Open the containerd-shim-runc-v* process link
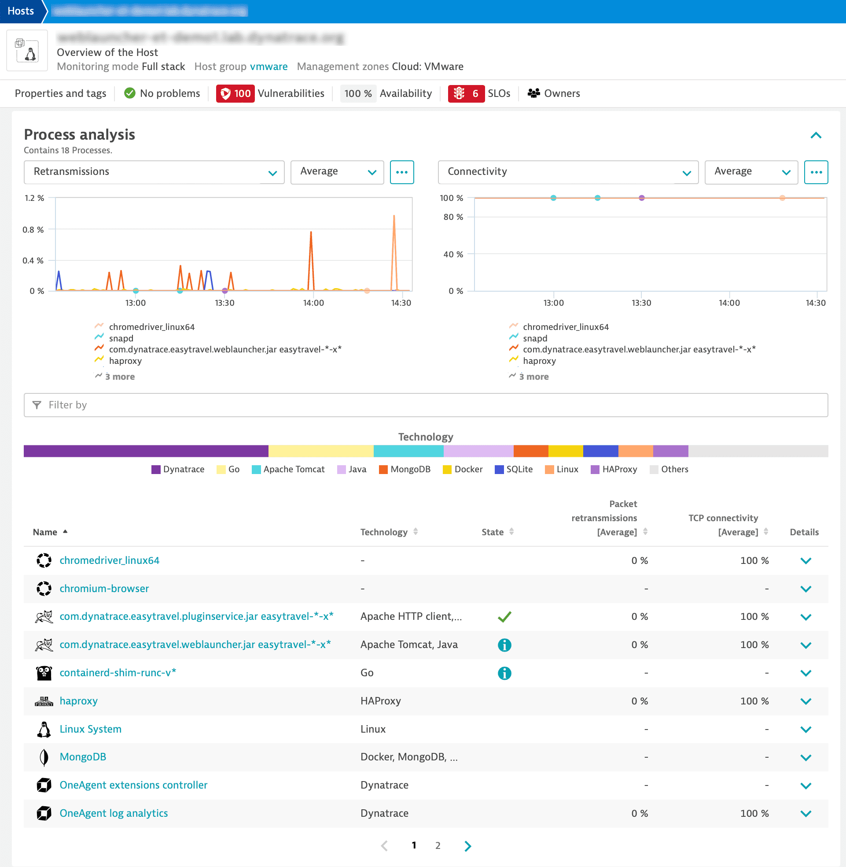This screenshot has width=846, height=867. tap(118, 673)
